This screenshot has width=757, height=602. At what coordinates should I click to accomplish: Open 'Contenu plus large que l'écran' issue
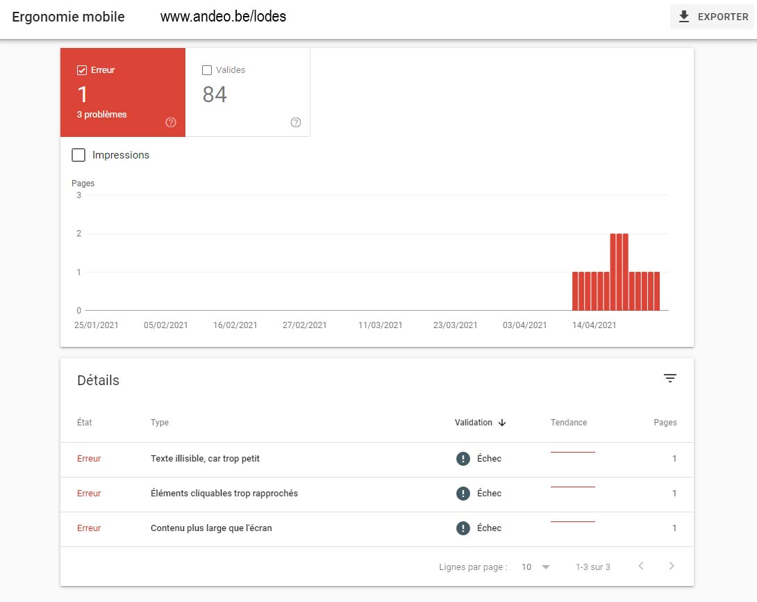click(211, 528)
